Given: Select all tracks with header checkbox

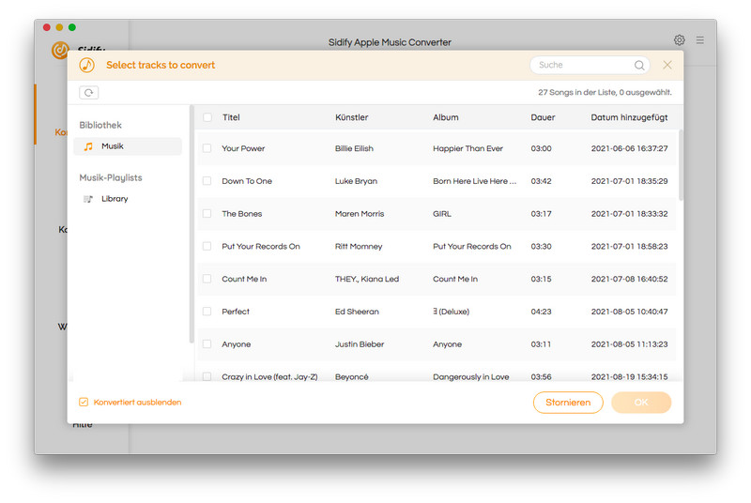Looking at the screenshot, I should (207, 117).
